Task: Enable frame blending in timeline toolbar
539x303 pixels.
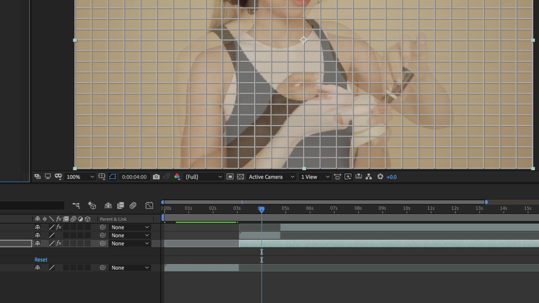Action: (x=120, y=206)
